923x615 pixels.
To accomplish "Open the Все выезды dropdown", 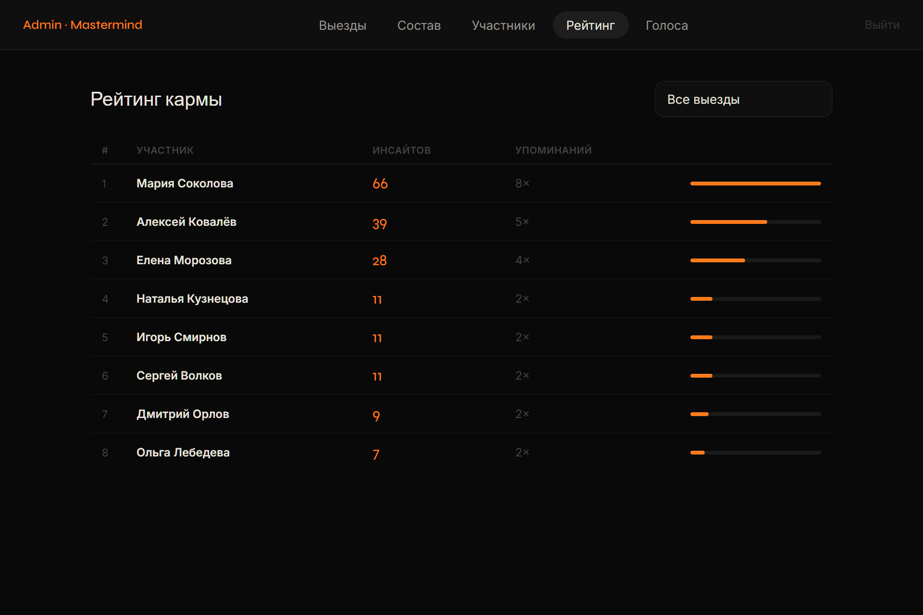I will tap(743, 99).
